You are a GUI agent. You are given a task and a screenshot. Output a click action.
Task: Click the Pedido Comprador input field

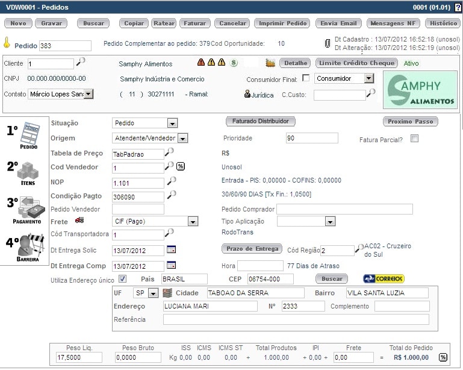point(344,209)
